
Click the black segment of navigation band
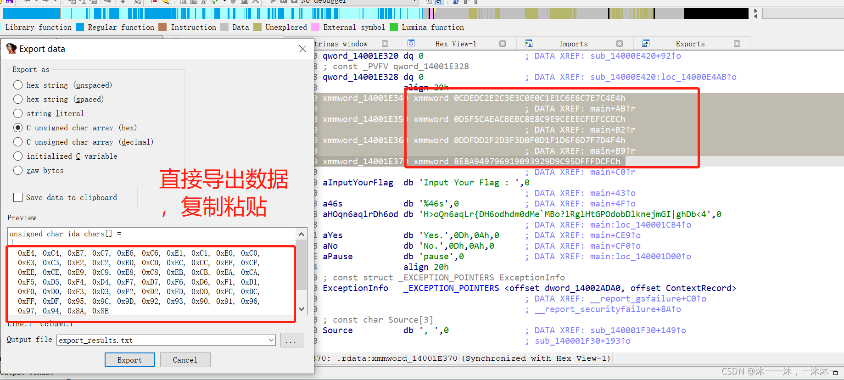tap(716, 13)
